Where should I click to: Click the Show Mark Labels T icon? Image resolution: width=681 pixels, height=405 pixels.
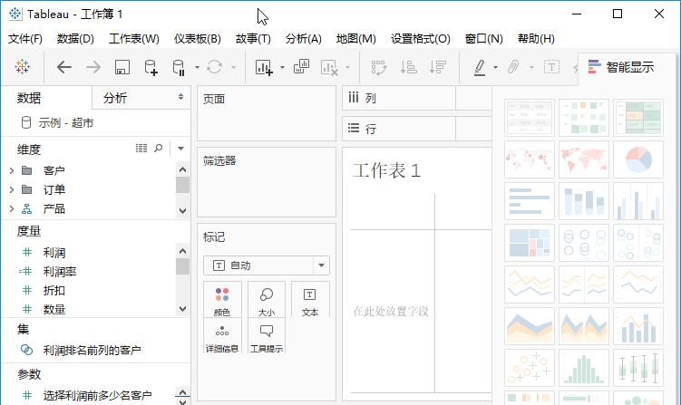551,67
